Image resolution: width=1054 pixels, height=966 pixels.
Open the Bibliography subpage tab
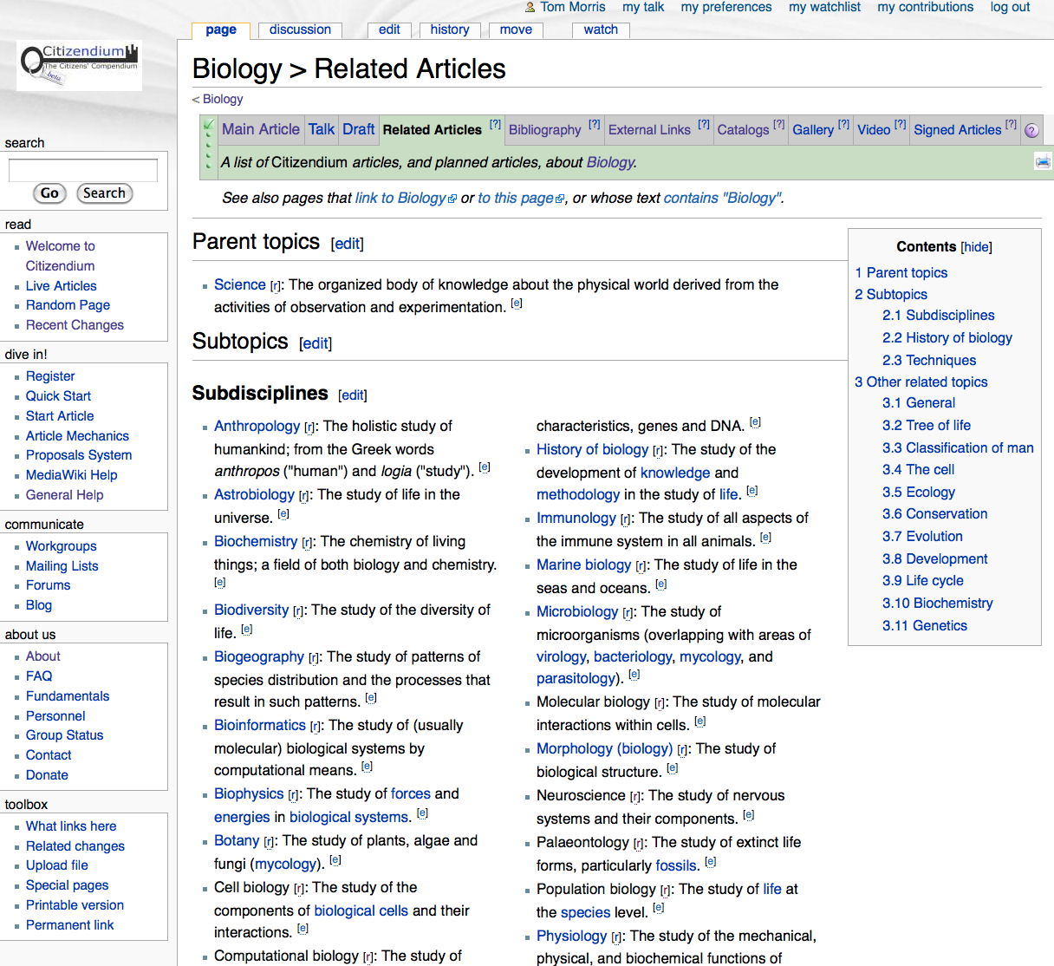pyautogui.click(x=544, y=130)
